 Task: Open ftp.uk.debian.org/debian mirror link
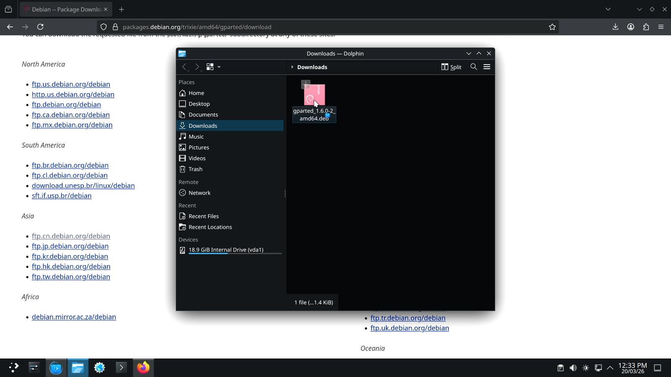coord(410,328)
